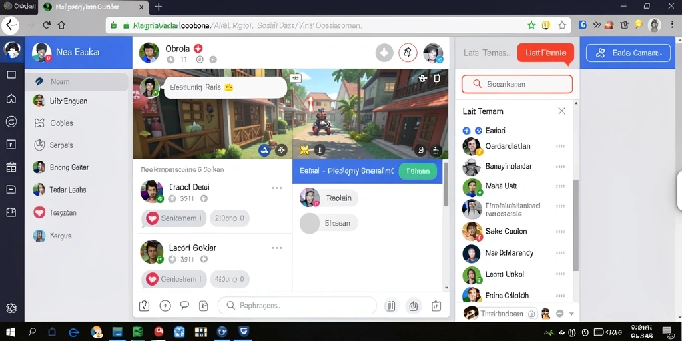Select friend Laomi Uokal
The height and width of the screenshot is (341, 682).
click(x=513, y=274)
